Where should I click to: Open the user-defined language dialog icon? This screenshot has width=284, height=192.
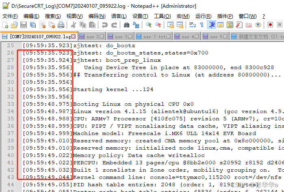click(x=221, y=25)
